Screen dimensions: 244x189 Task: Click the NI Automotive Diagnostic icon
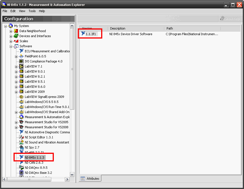click(21, 132)
